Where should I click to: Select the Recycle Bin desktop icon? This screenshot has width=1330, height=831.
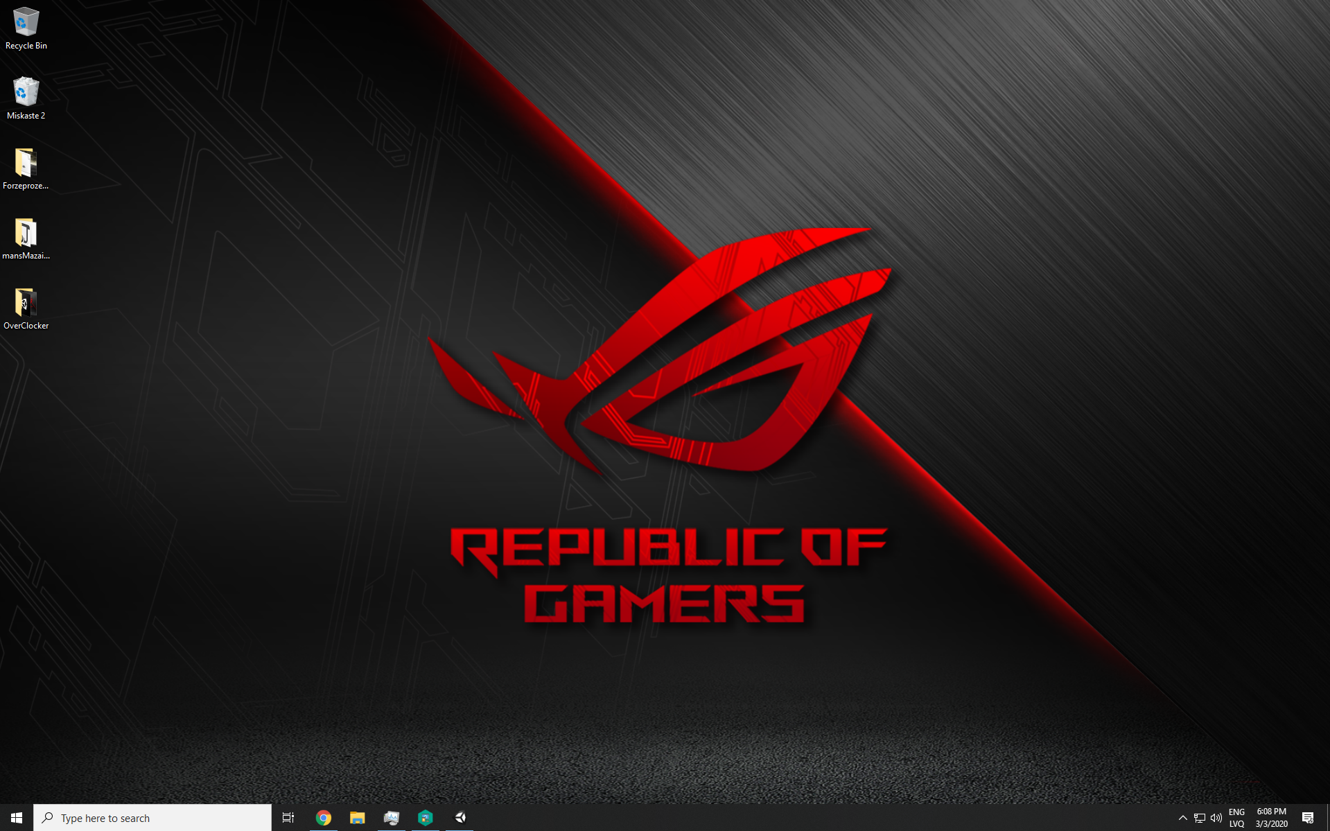[x=26, y=28]
